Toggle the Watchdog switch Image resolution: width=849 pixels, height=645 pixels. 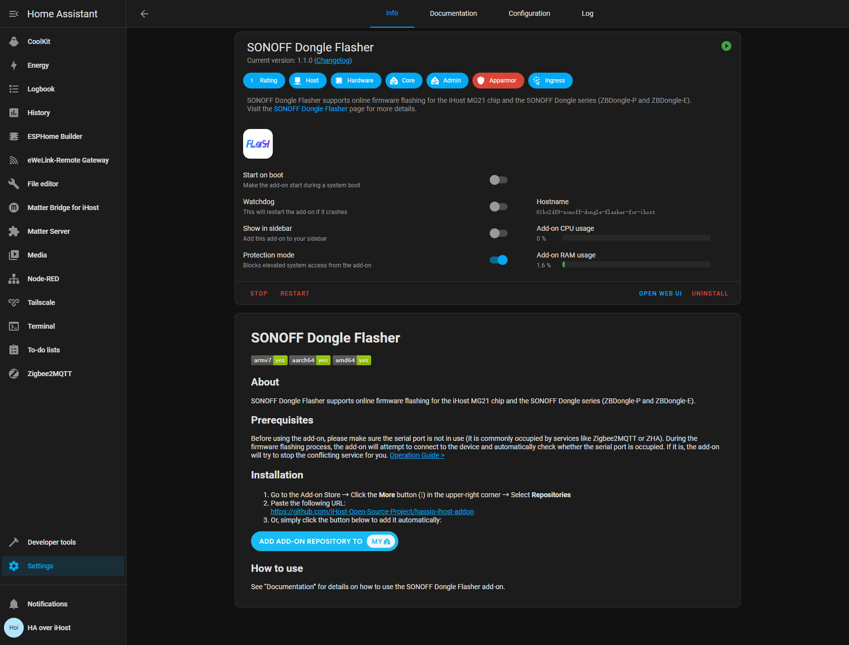pos(498,207)
